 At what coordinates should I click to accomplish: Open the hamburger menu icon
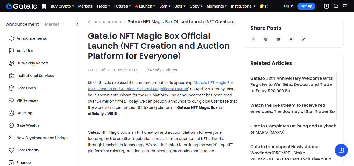(345, 6)
